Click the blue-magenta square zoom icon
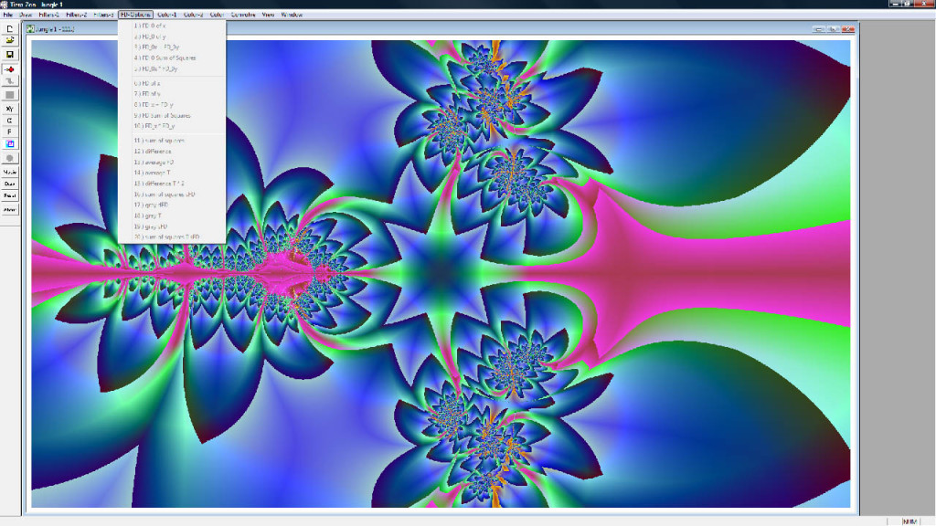 (x=10, y=143)
